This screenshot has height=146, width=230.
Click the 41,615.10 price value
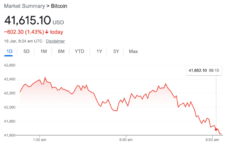click(x=27, y=21)
